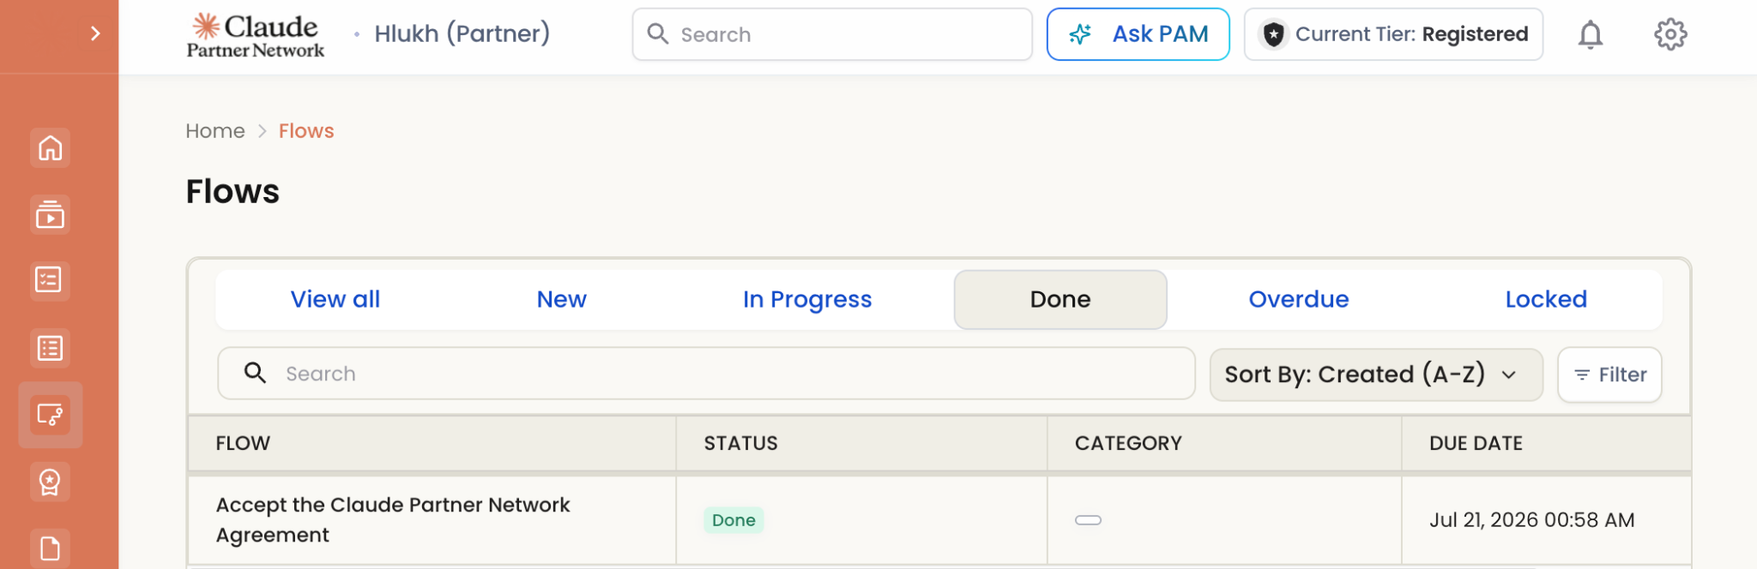Select the Flows sidebar icon
Screen dimensions: 1757x569
(x=50, y=415)
